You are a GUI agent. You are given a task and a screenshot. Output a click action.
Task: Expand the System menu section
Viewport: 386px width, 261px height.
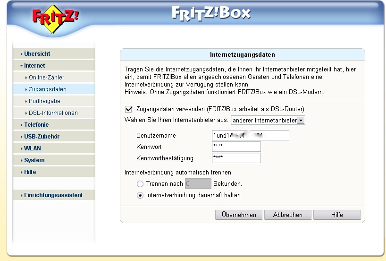point(54,160)
